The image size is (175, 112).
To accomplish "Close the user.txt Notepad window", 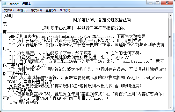I will tap(167, 3).
